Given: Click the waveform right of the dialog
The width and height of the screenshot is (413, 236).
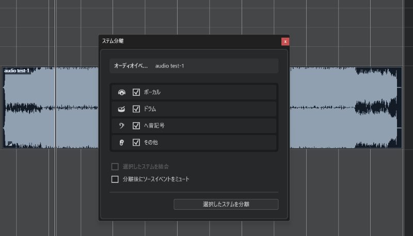Looking at the screenshot, I should click(341, 108).
